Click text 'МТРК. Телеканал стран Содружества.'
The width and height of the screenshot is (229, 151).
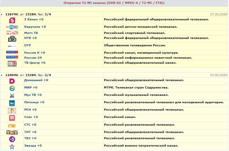coord(136,88)
